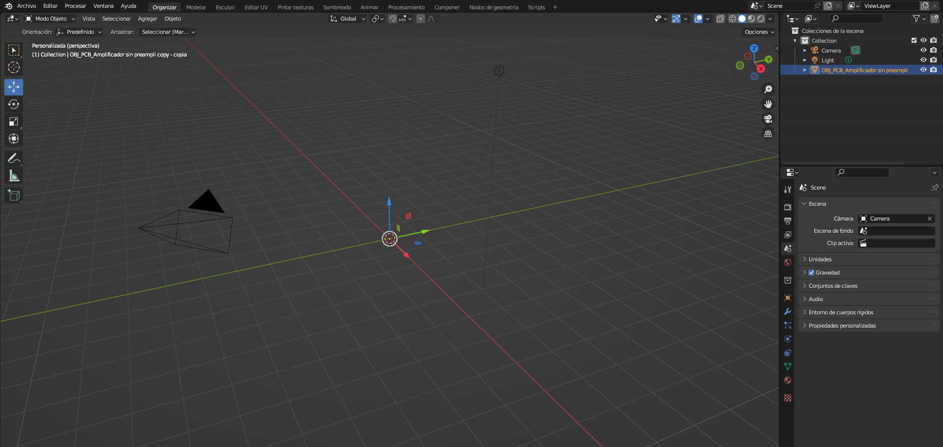Click the zoom magnifier viewport icon
This screenshot has height=447, width=943.
click(x=768, y=89)
